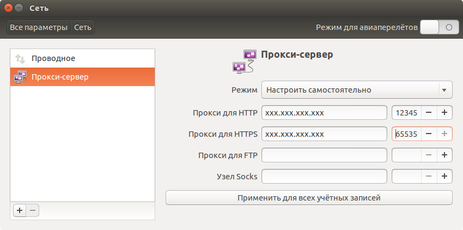The height and width of the screenshot is (230, 463).
Task: Increase the Socks host port value
Action: tap(444, 176)
